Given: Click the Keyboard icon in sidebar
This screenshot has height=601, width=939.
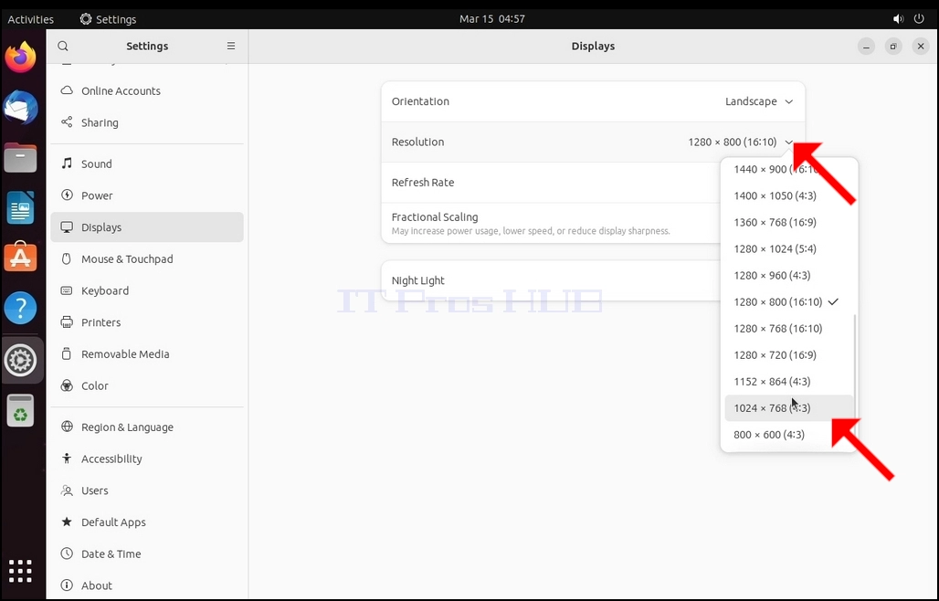Looking at the screenshot, I should pos(67,290).
